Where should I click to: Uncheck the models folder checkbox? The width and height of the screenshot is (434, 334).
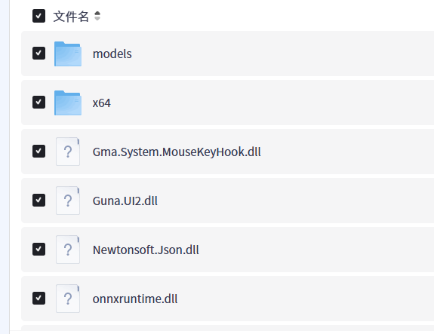(38, 53)
